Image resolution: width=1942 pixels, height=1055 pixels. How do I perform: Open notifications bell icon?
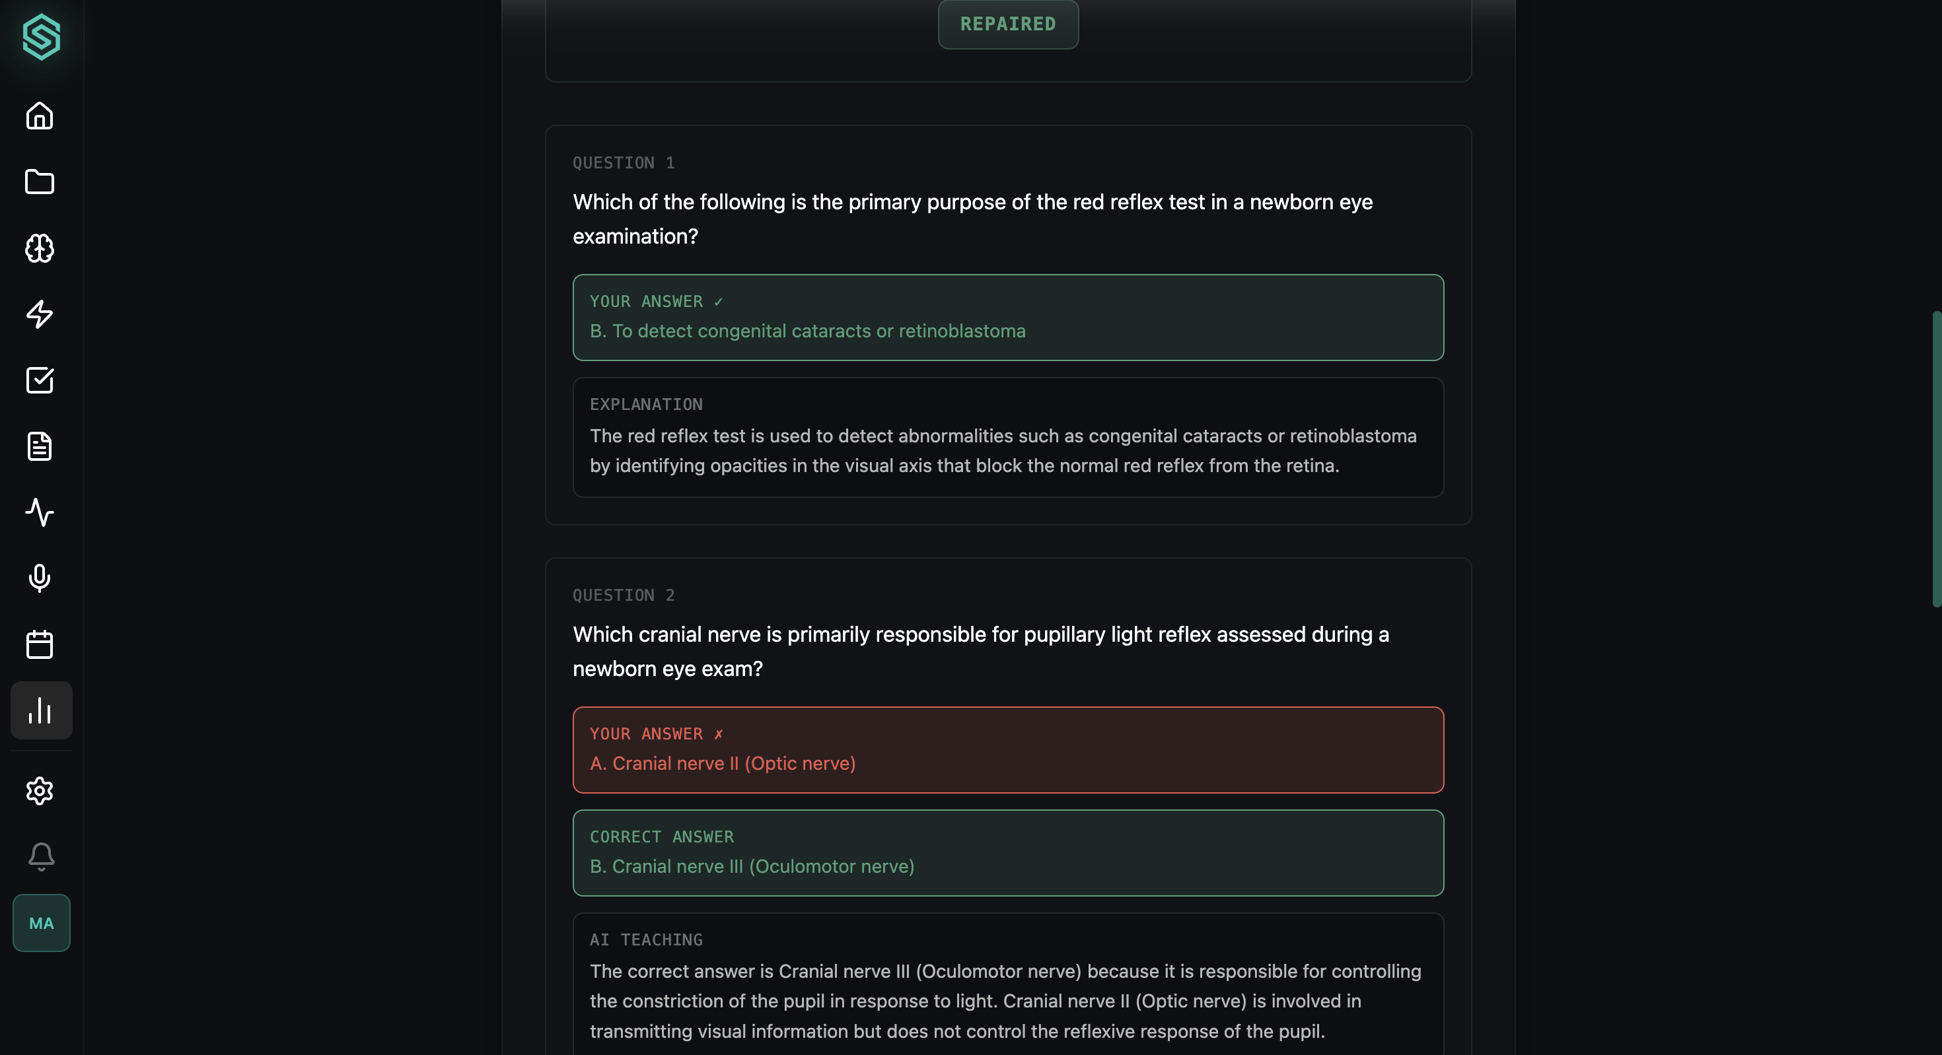pyautogui.click(x=41, y=856)
